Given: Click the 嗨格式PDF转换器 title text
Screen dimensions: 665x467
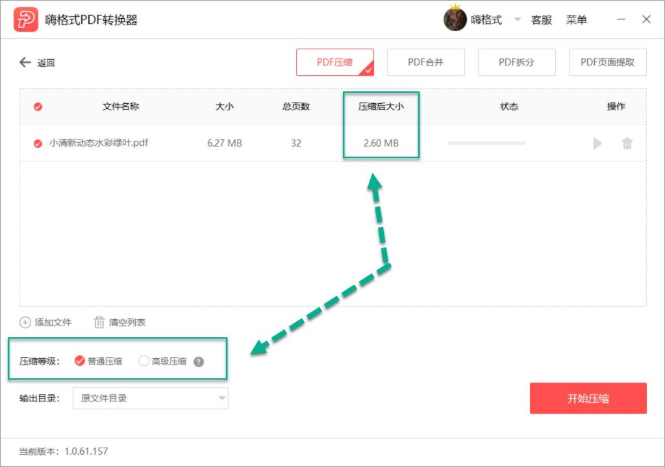Looking at the screenshot, I should coord(91,20).
